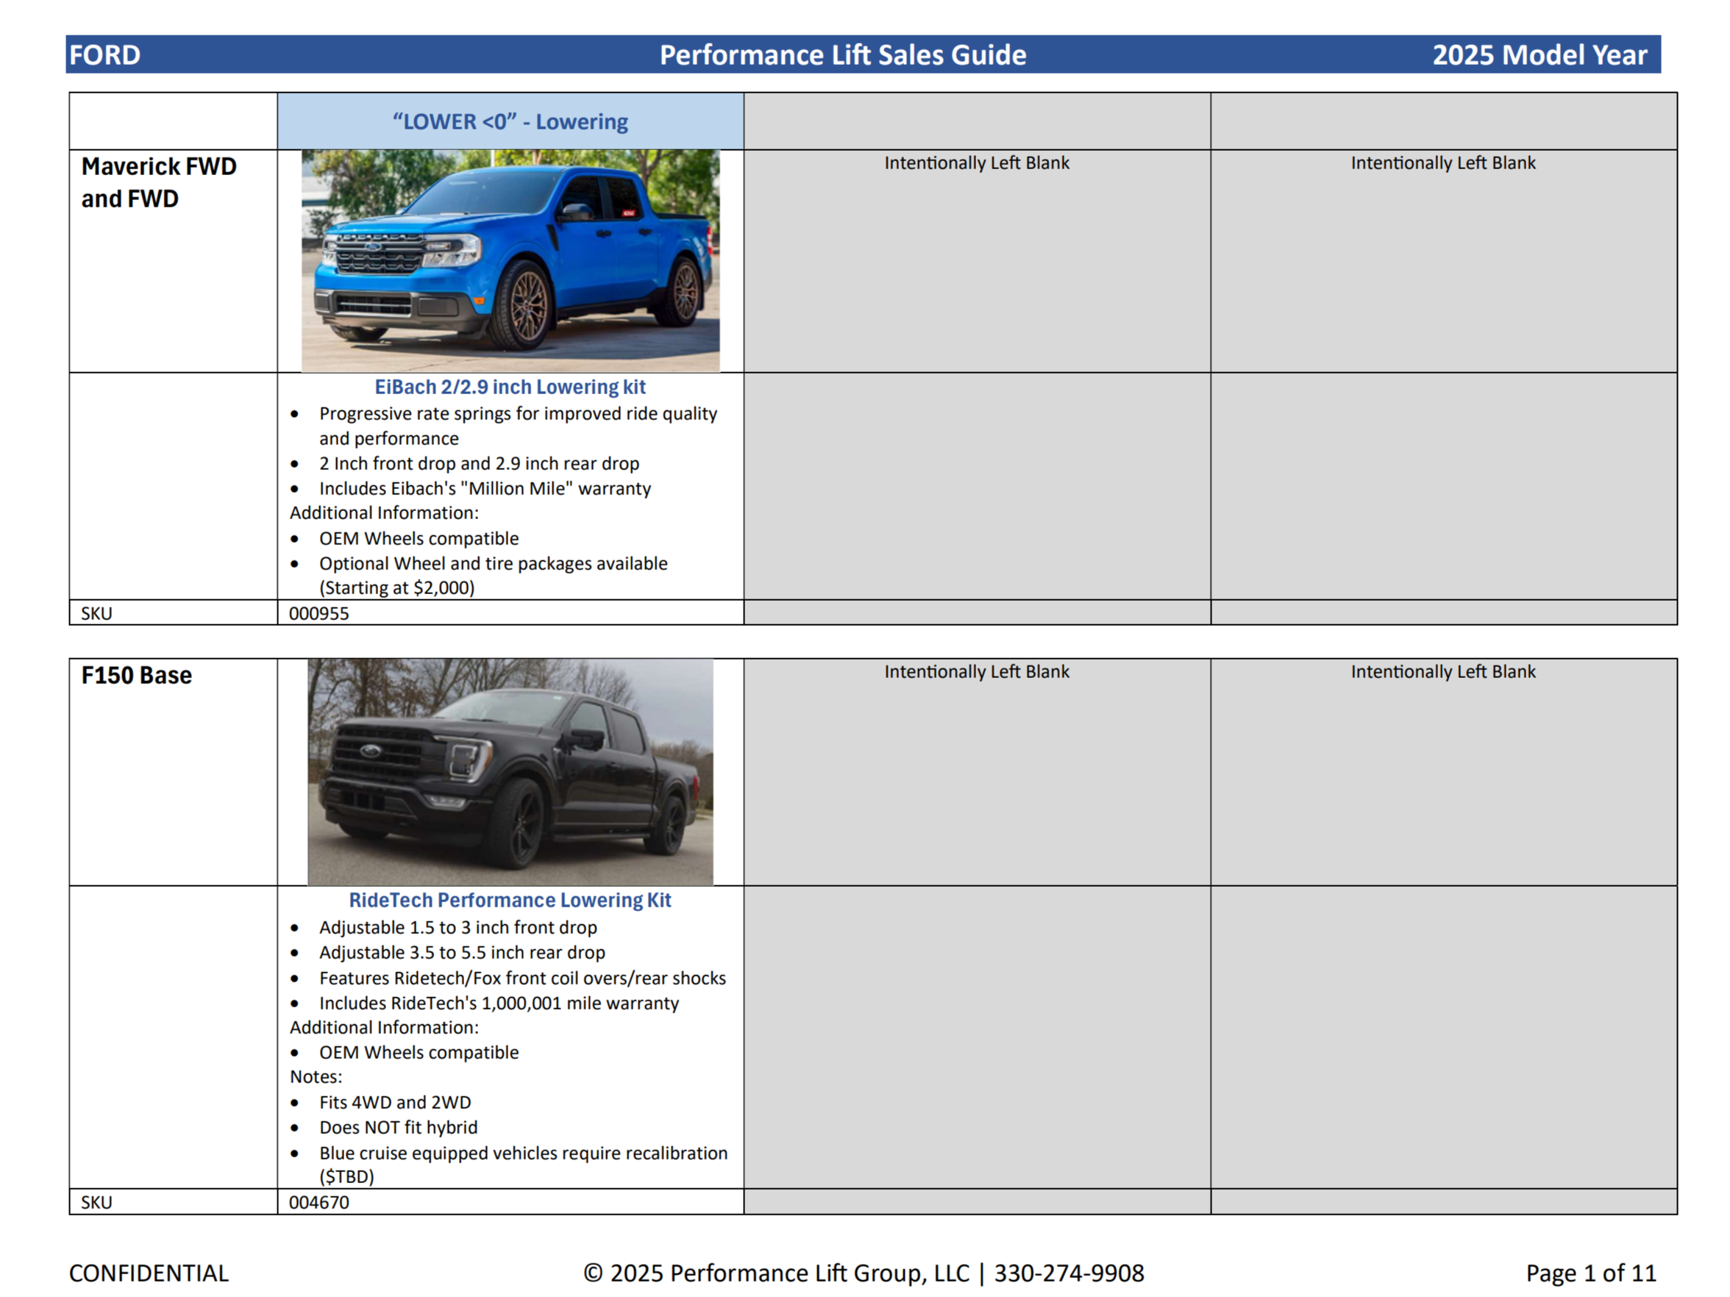Image resolution: width=1730 pixels, height=1297 pixels.
Task: Select the 2 Inch front drop bullet
Action: 479,462
